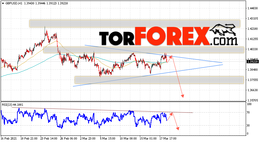Click the 1.42180 price level label
Screen dimensions: 260x142
[253, 29]
